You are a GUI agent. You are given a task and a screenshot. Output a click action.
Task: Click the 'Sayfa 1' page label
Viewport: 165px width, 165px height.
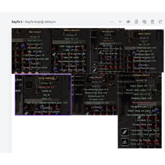[x=17, y=22]
